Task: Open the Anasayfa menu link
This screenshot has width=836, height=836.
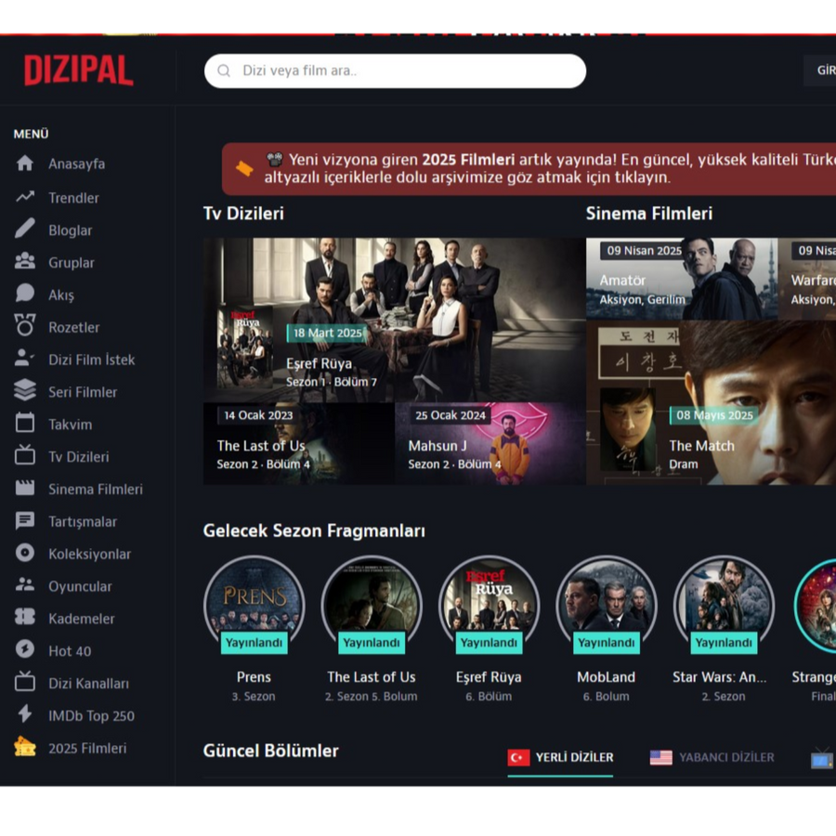Action: point(77,163)
